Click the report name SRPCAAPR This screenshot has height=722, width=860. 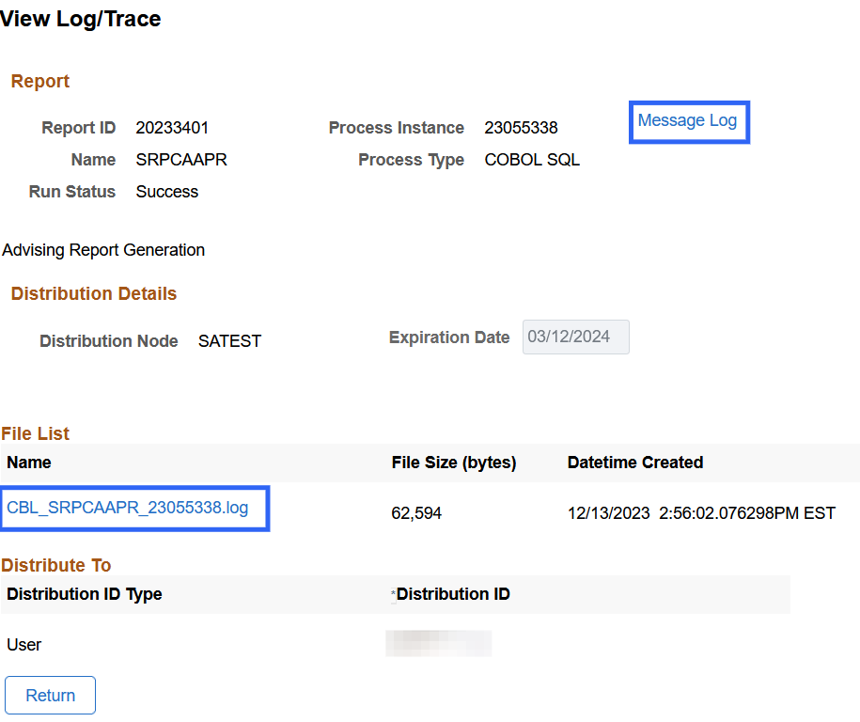pyautogui.click(x=181, y=160)
